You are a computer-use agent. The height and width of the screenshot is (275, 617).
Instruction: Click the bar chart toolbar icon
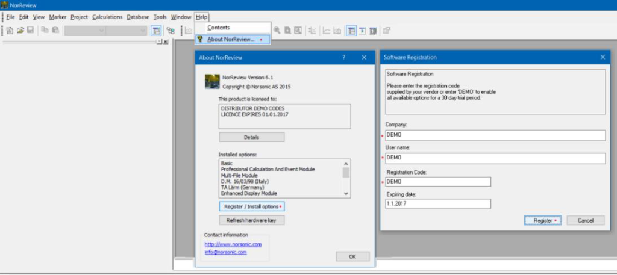[x=337, y=31]
